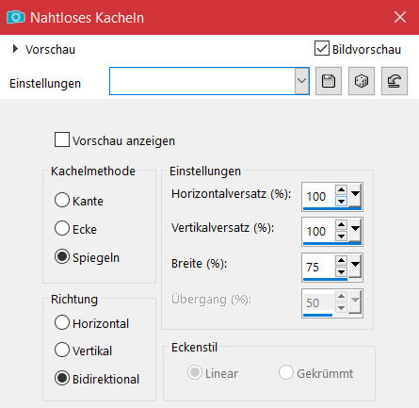Screen dimensions: 419x408
Task: Click the camera icon in title bar
Action: 16,17
